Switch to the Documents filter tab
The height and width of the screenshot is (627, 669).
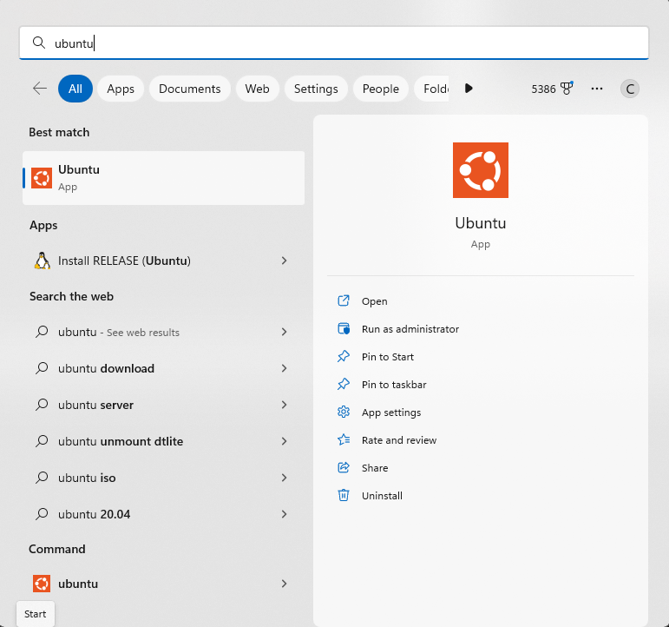[x=189, y=89]
